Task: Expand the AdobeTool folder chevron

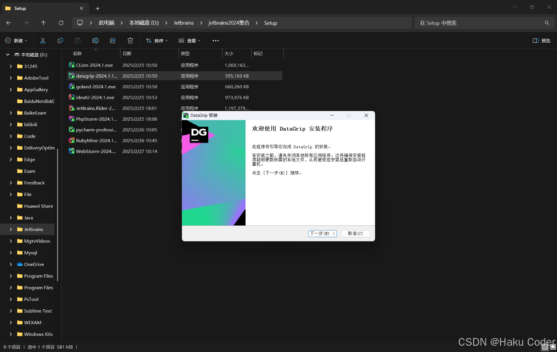Action: point(11,78)
